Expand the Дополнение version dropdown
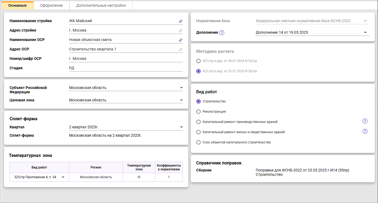This screenshot has width=378, height=203. 365,33
